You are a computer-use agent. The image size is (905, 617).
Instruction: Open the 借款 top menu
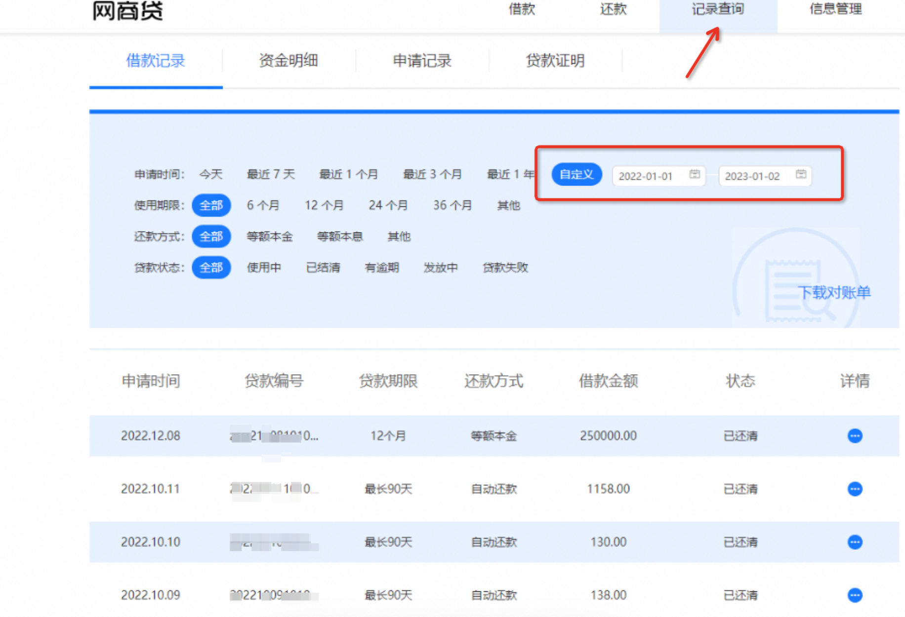coord(522,9)
